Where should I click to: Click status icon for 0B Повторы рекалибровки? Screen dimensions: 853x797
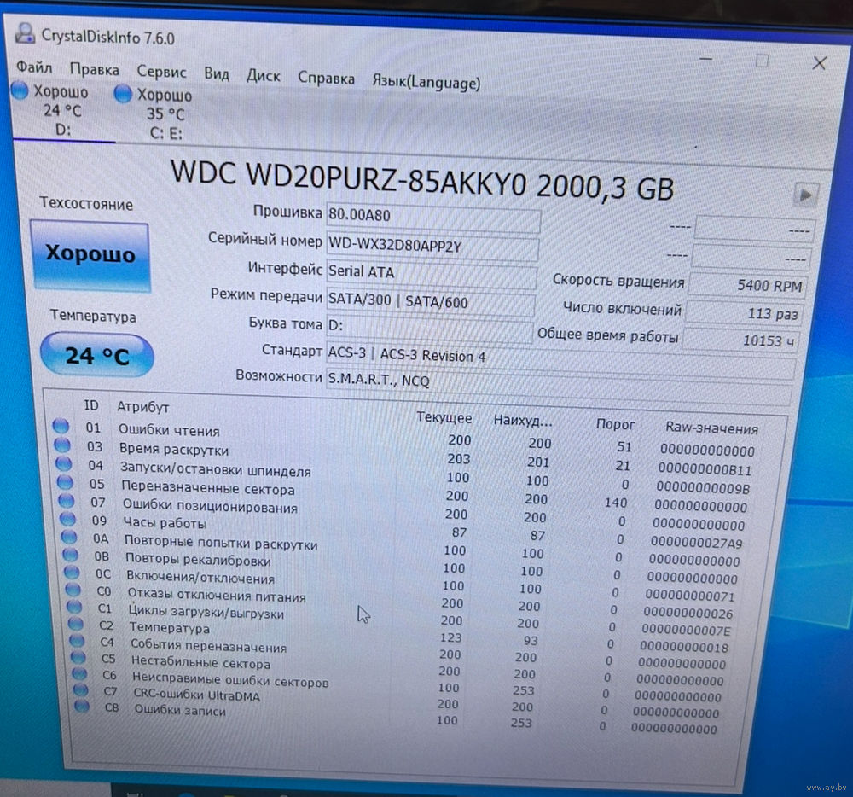coord(70,555)
